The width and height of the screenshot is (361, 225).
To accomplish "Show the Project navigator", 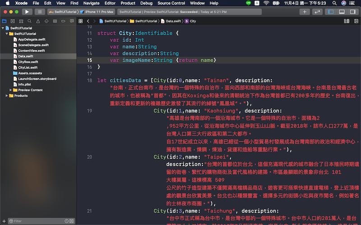I will (x=4, y=21).
